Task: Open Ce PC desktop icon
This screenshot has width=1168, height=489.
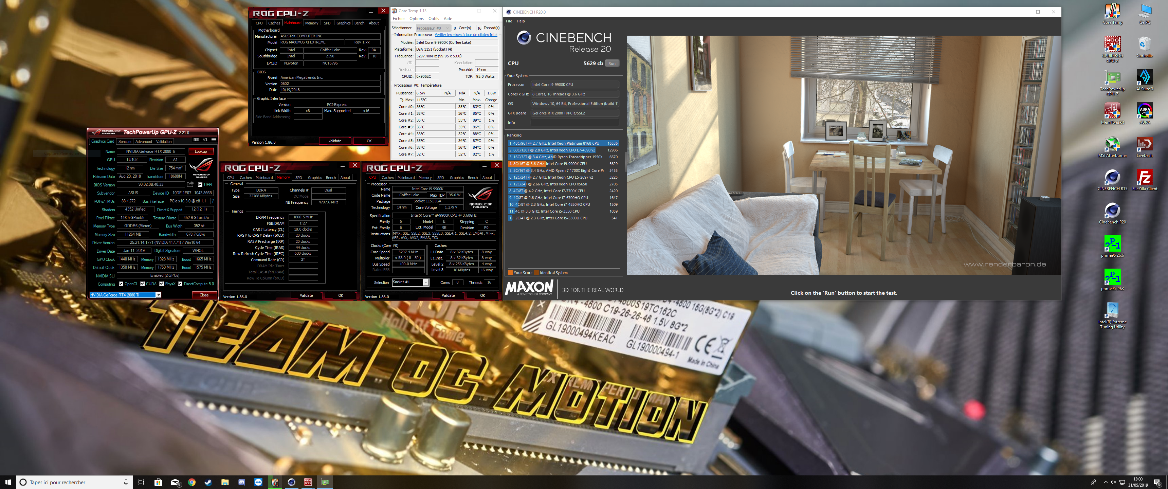Action: 1145,14
